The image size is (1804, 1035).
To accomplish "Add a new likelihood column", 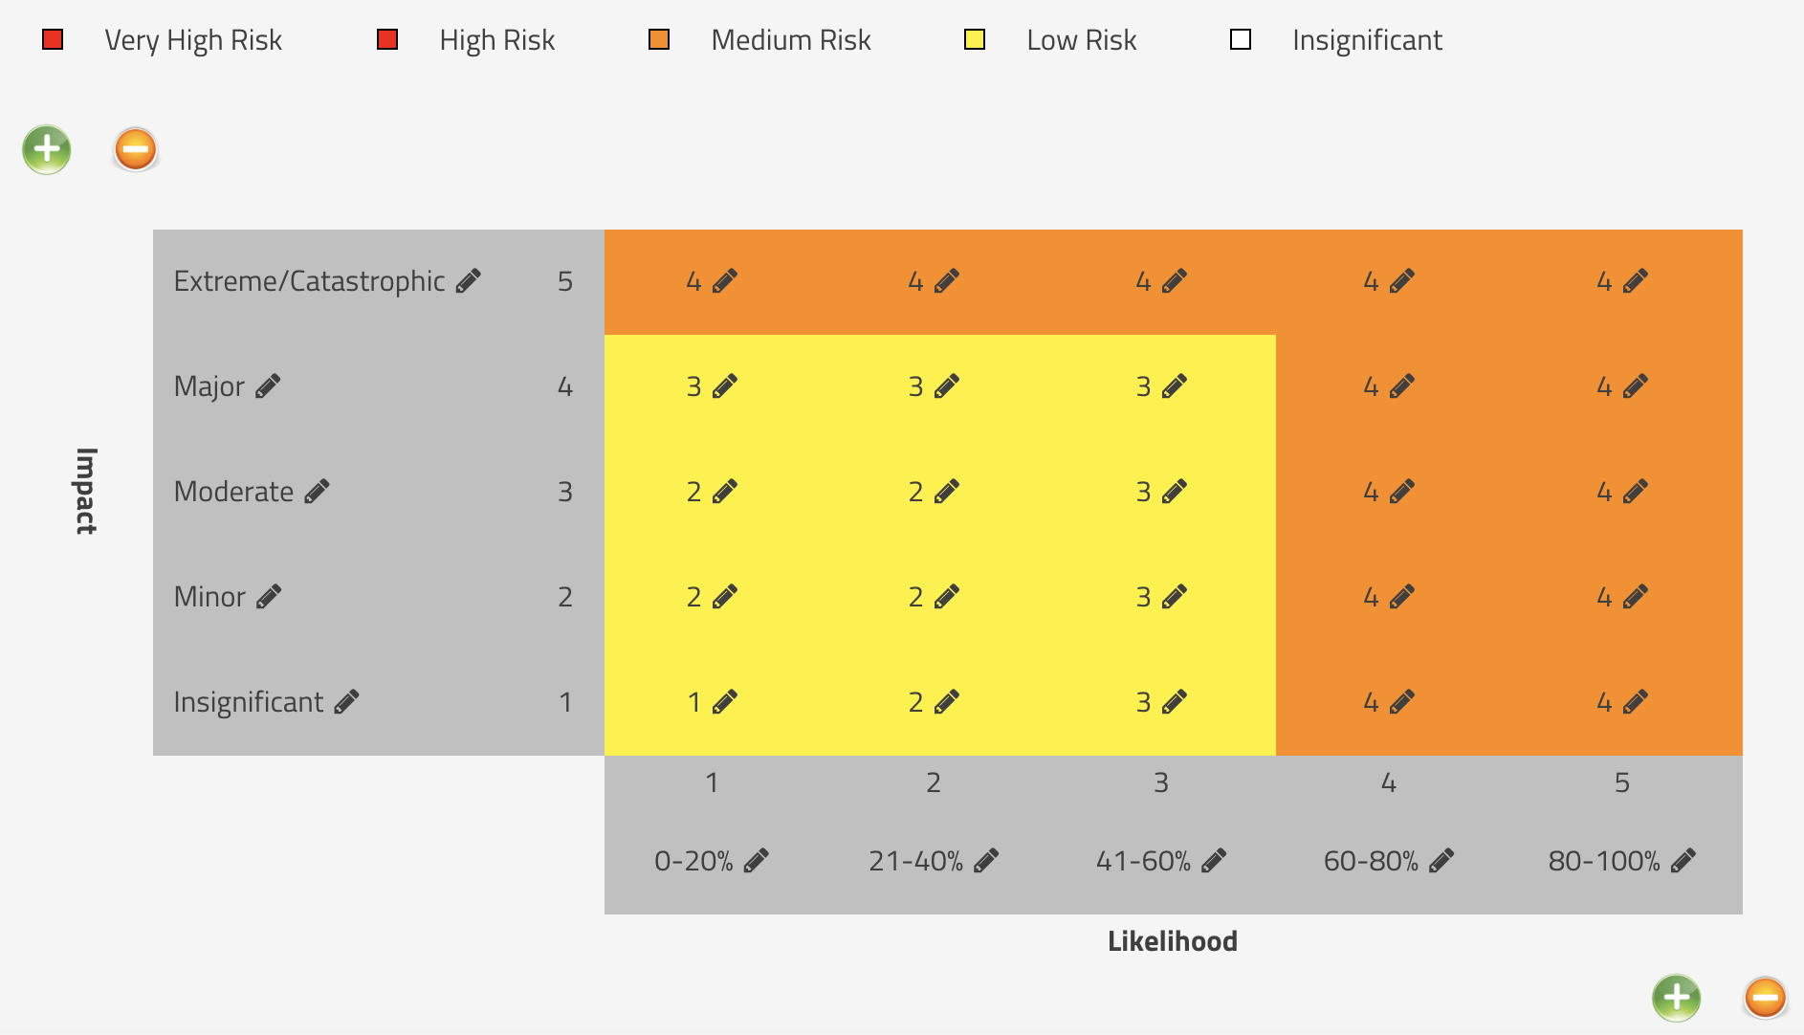I will point(1676,997).
